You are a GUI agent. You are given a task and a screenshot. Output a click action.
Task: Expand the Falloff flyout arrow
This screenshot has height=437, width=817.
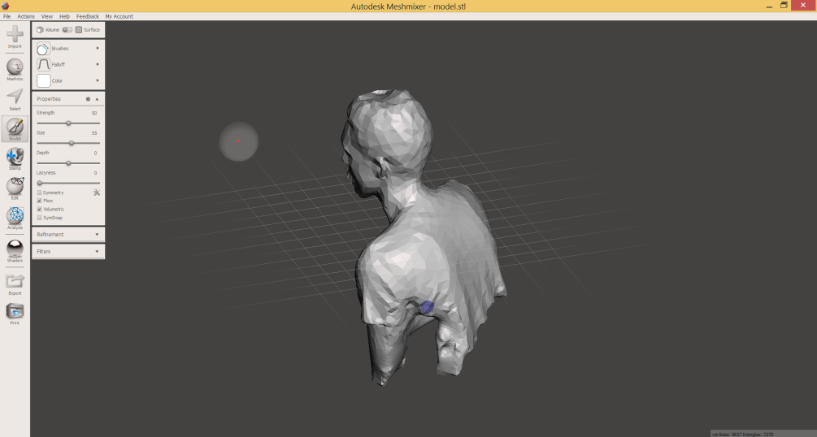tap(98, 65)
